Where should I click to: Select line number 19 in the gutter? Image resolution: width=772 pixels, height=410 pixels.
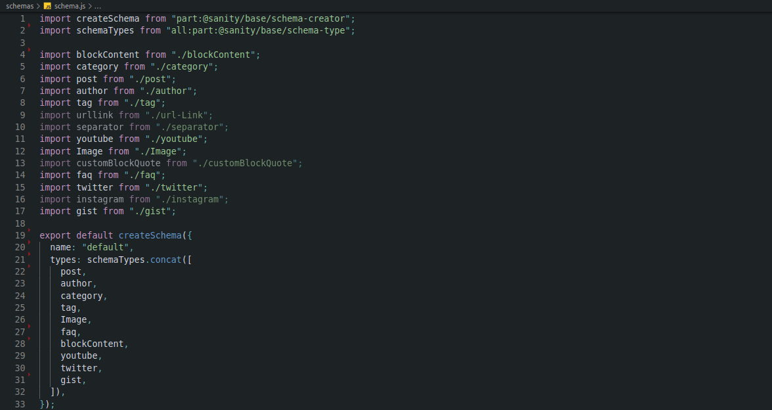coord(20,235)
